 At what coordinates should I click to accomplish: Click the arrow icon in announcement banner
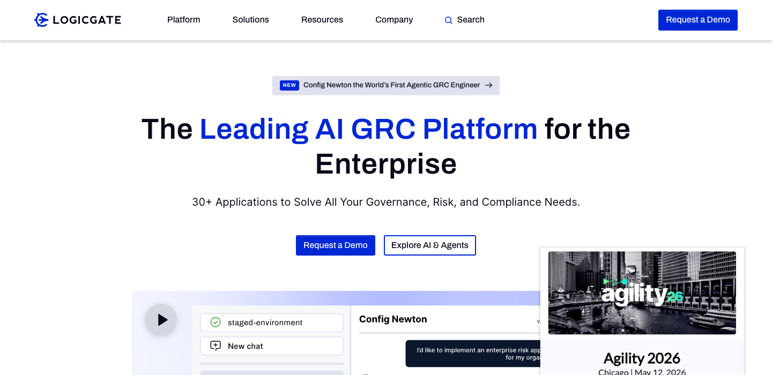click(488, 85)
